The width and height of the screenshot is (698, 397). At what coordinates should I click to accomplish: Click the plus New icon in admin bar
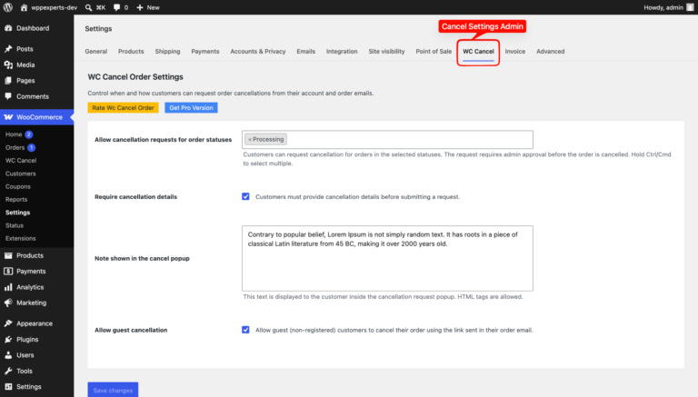click(140, 7)
